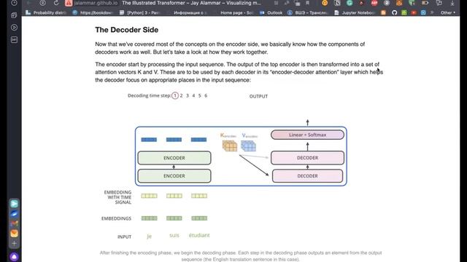
Task: Click the gray round extension icon
Action: click(x=387, y=3)
